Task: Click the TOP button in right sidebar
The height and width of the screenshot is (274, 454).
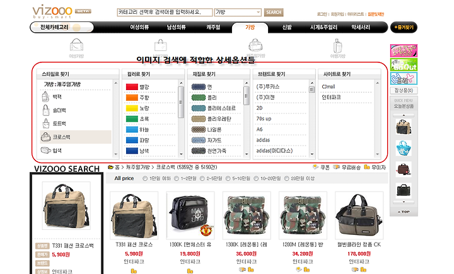Action: pos(404,212)
